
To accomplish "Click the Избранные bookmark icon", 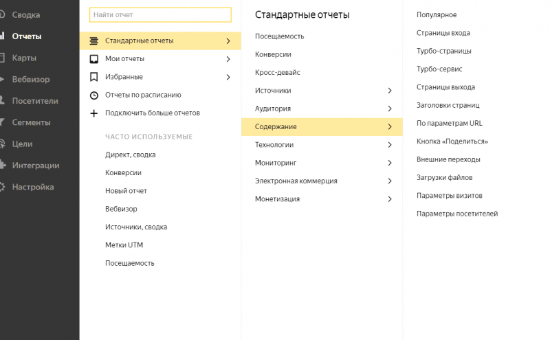I will coord(93,77).
